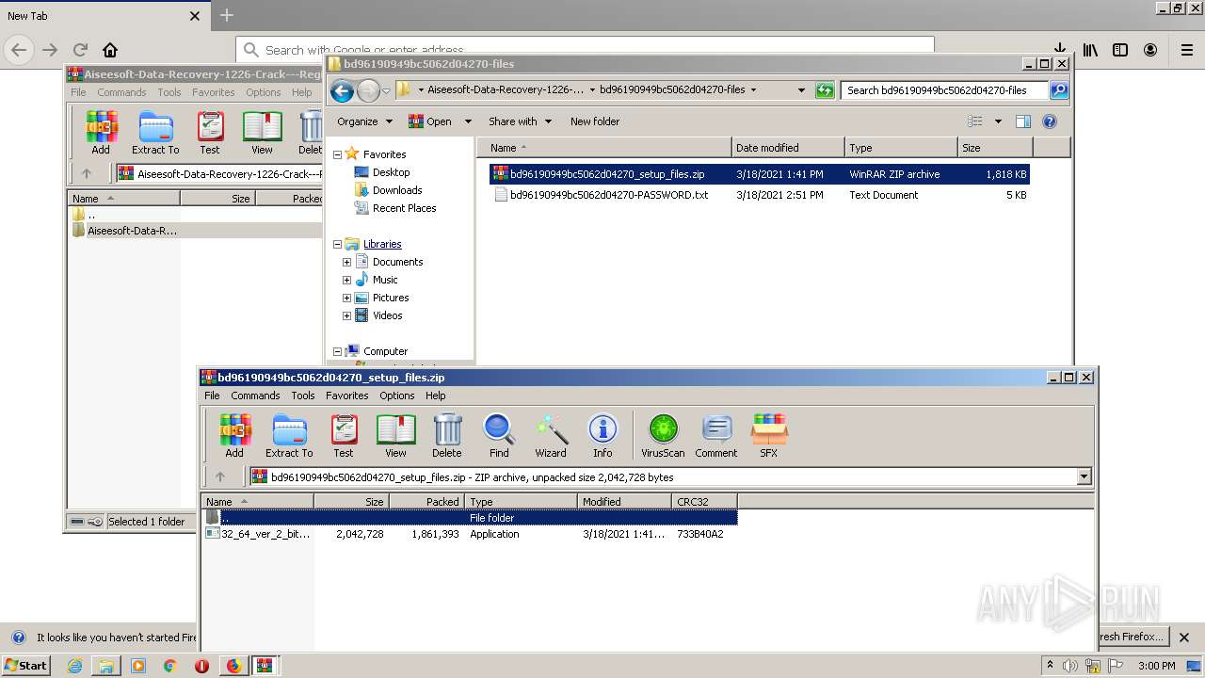This screenshot has width=1205, height=678.
Task: Open Opera from the taskbar
Action: (x=201, y=666)
